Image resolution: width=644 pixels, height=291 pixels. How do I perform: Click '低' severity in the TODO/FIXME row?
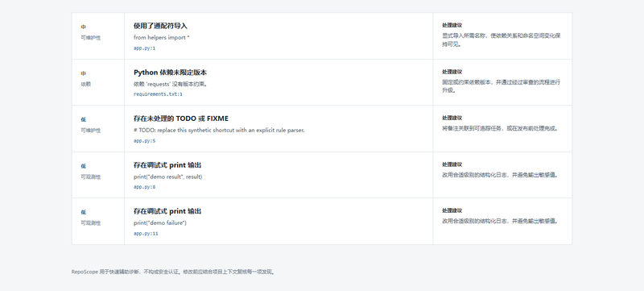point(84,119)
